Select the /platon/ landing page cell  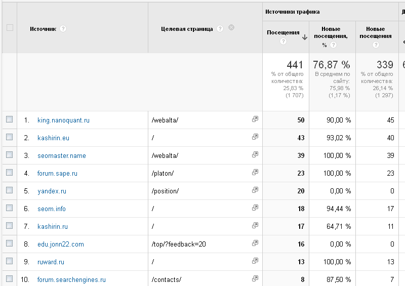[x=163, y=173]
